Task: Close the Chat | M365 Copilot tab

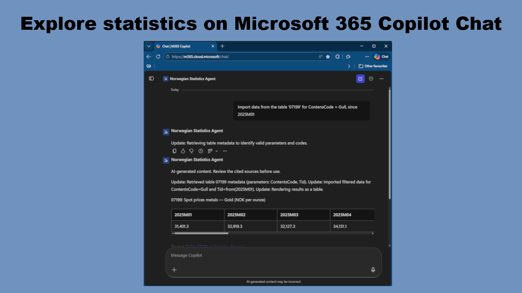Action: pos(213,46)
